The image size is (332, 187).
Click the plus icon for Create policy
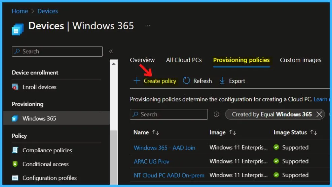coord(137,81)
